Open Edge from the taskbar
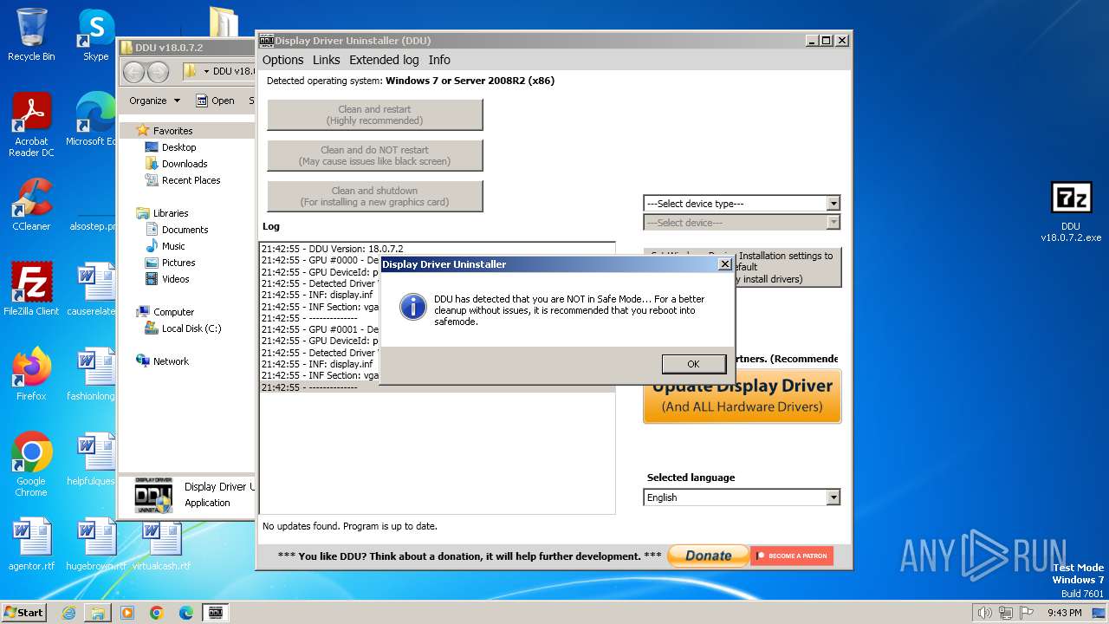 (186, 613)
